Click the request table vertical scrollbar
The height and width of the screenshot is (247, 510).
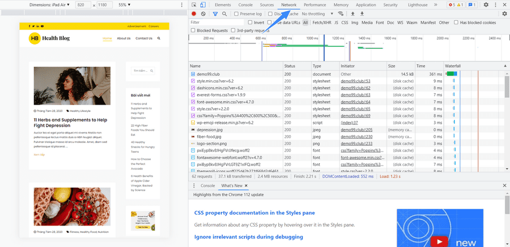coord(507,87)
